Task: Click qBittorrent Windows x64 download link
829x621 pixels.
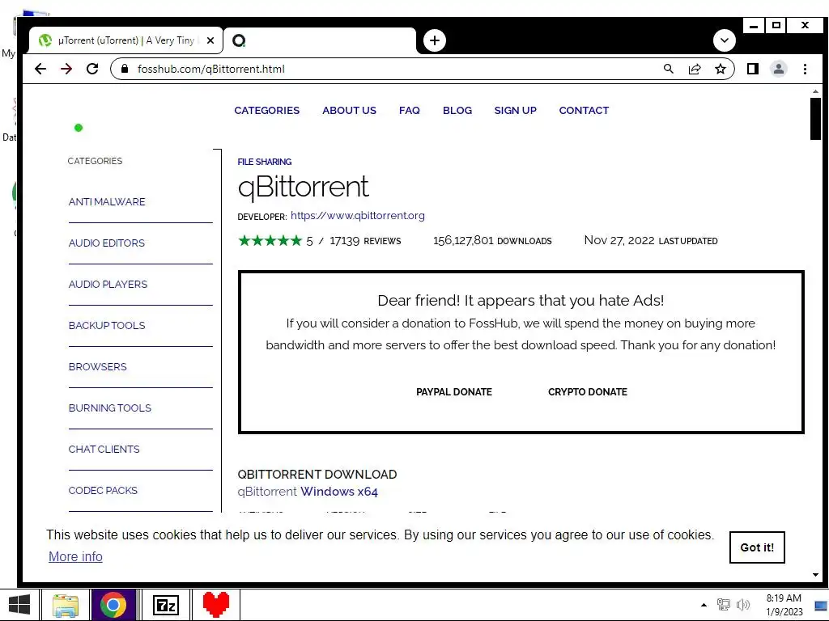Action: tap(308, 492)
